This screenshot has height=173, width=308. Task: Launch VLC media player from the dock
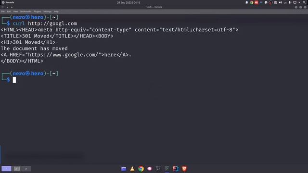coord(132,169)
